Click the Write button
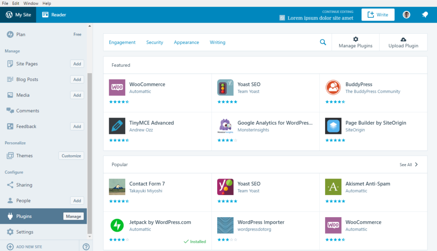The image size is (437, 251). coord(378,15)
